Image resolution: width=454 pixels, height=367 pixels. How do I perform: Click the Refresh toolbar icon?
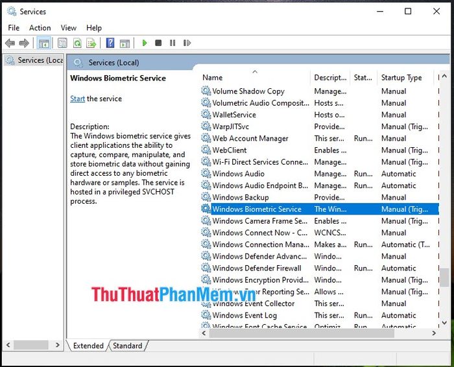pyautogui.click(x=77, y=43)
